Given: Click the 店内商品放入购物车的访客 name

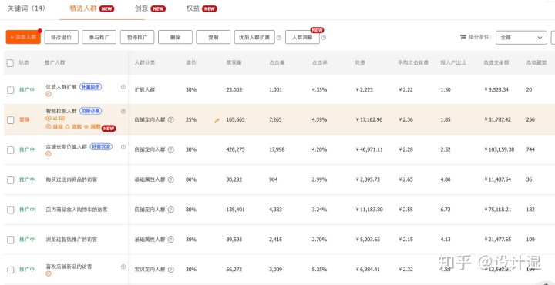Looking at the screenshot, I should click(x=76, y=210).
